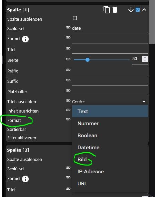
Task: Click the Schlüssel input field containing date
Action: coord(110,28)
